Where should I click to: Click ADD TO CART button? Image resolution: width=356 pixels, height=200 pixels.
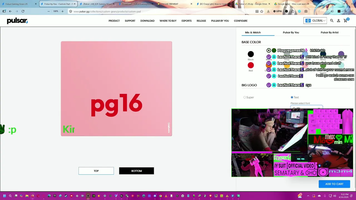(334, 184)
